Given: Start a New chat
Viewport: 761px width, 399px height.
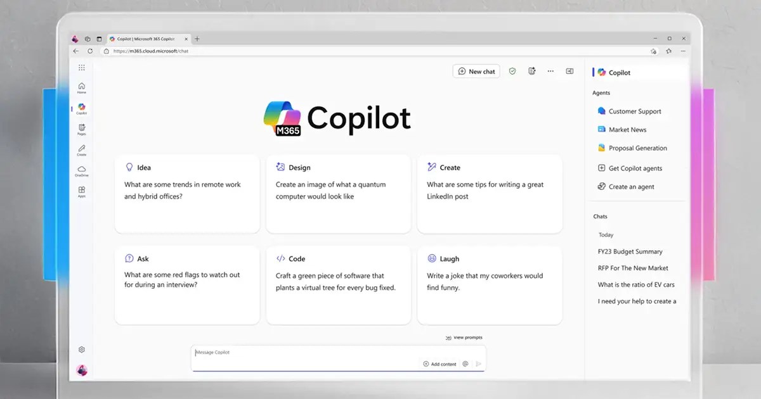Looking at the screenshot, I should [476, 71].
